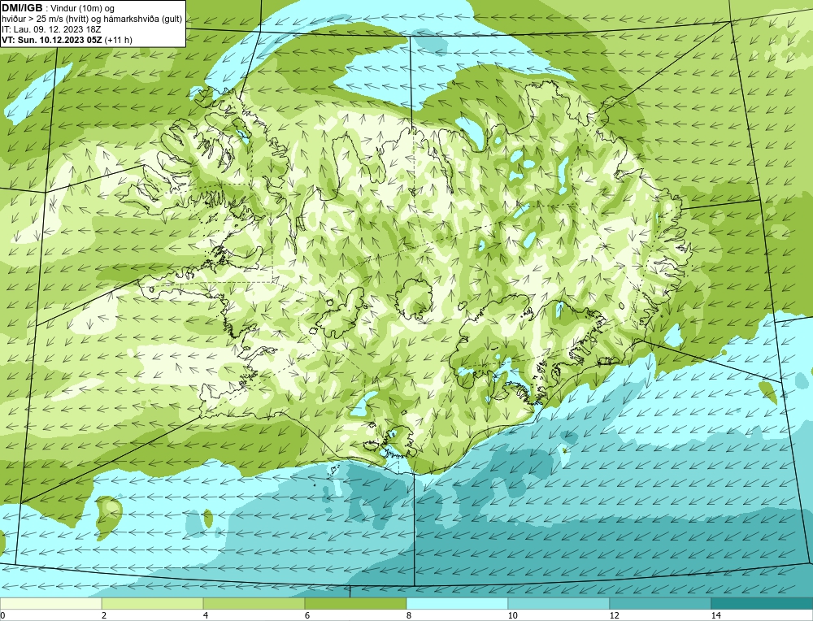Click the dark green 6–8 legend swatch
Screen dimensions: 813x621
tap(355, 603)
